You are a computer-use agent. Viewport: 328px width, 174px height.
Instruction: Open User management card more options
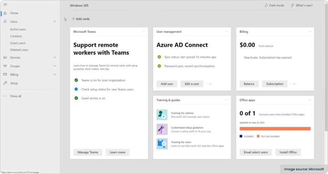point(227,32)
